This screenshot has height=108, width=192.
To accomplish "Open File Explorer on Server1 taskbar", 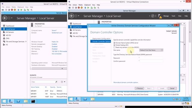I will click(x=26, y=101).
